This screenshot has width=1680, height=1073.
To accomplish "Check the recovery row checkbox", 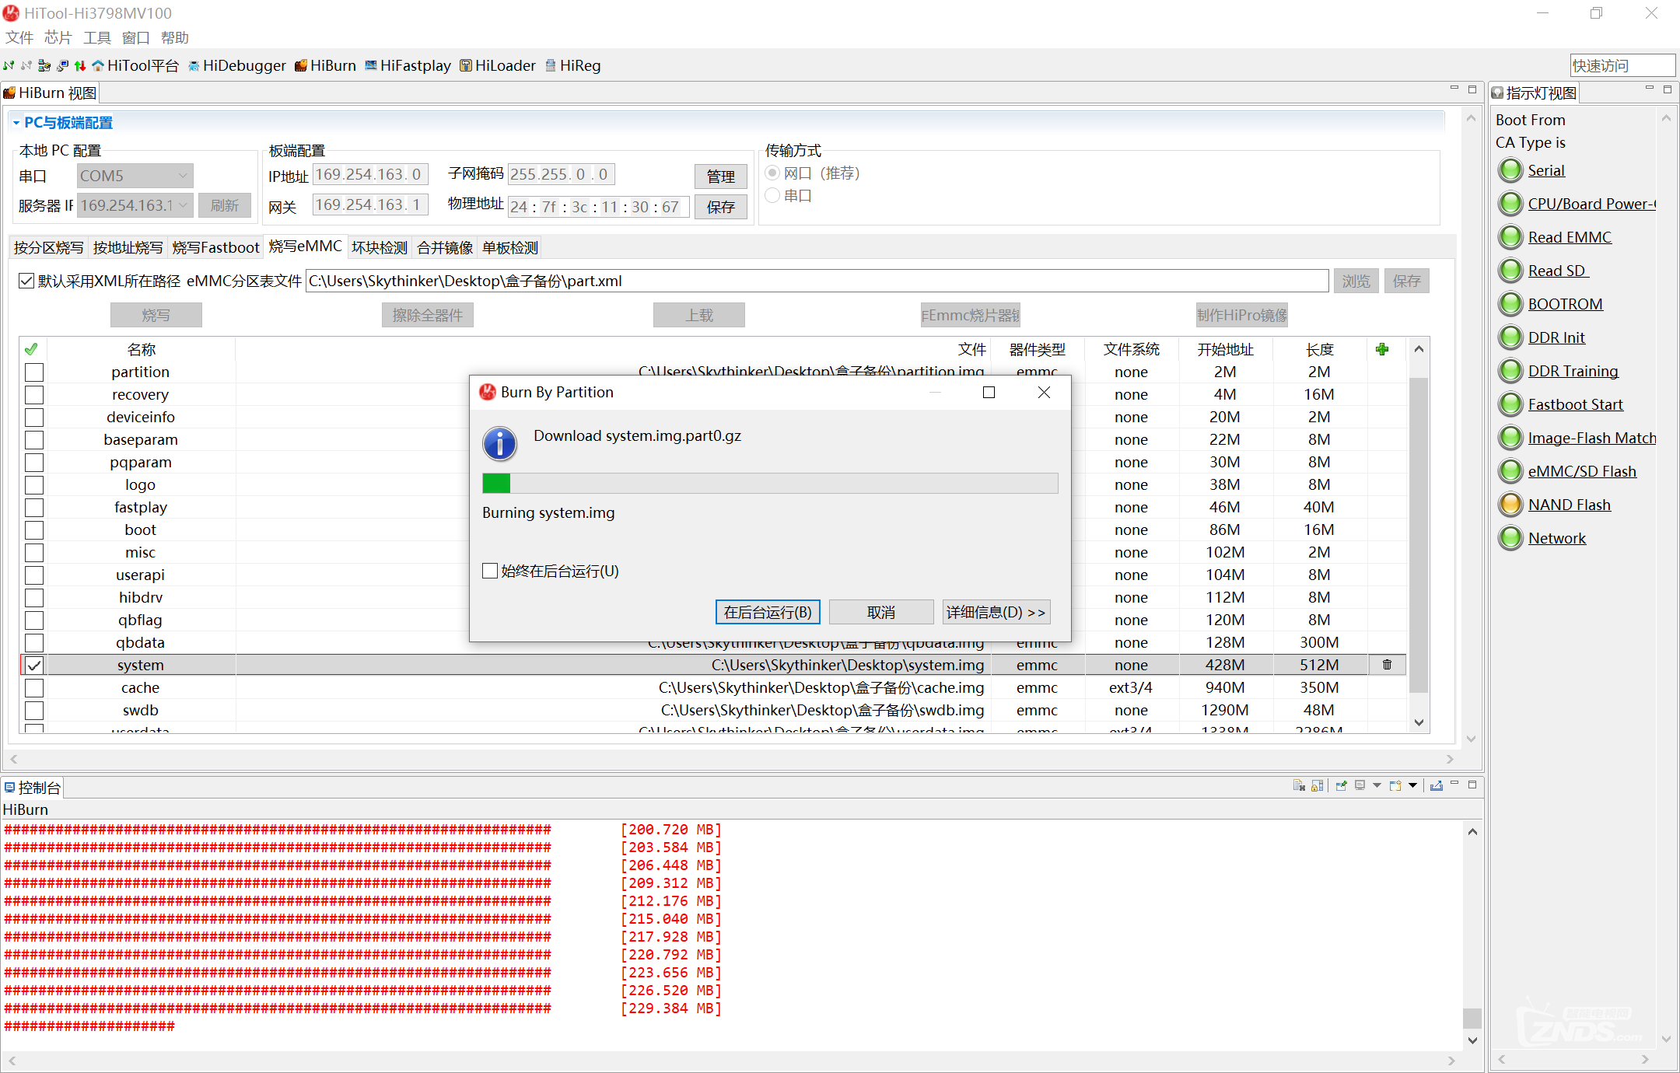I will [34, 394].
